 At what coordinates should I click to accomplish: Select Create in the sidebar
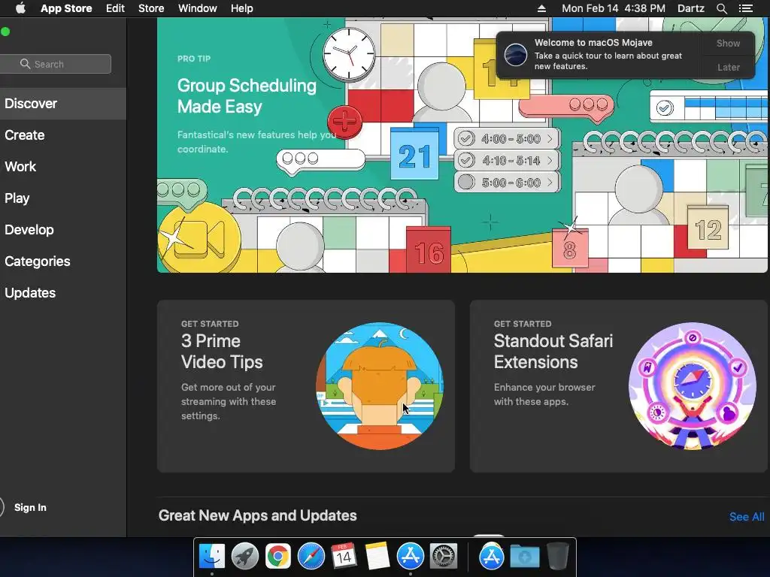click(x=63, y=135)
